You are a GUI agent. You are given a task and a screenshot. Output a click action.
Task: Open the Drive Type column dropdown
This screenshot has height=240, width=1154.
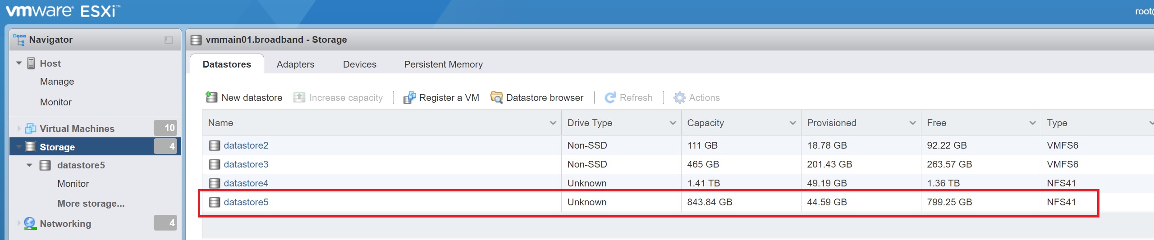(x=673, y=123)
